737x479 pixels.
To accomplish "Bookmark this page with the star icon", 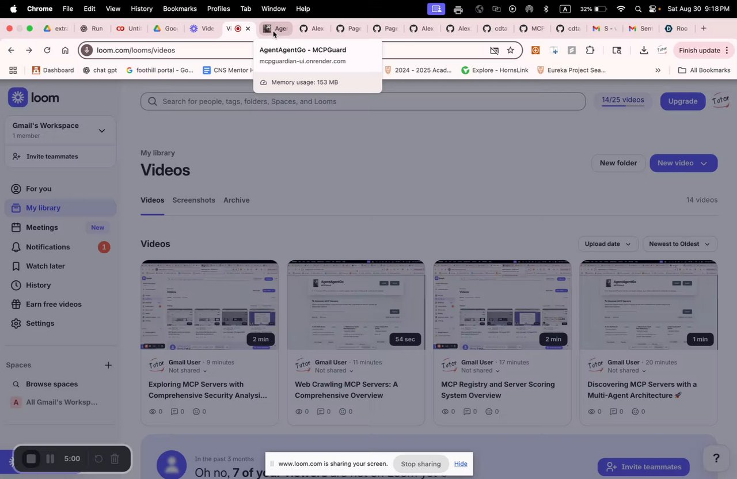I will [510, 51].
